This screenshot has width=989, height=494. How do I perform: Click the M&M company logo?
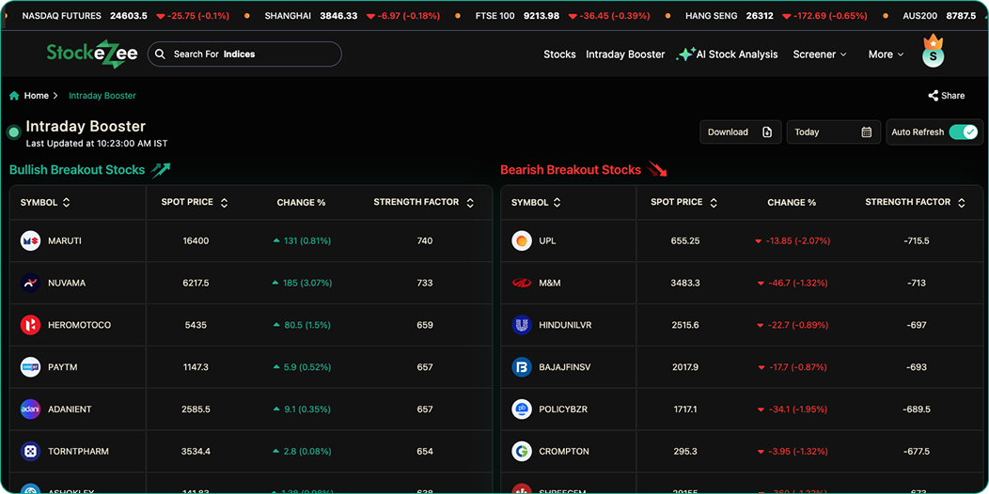(522, 283)
